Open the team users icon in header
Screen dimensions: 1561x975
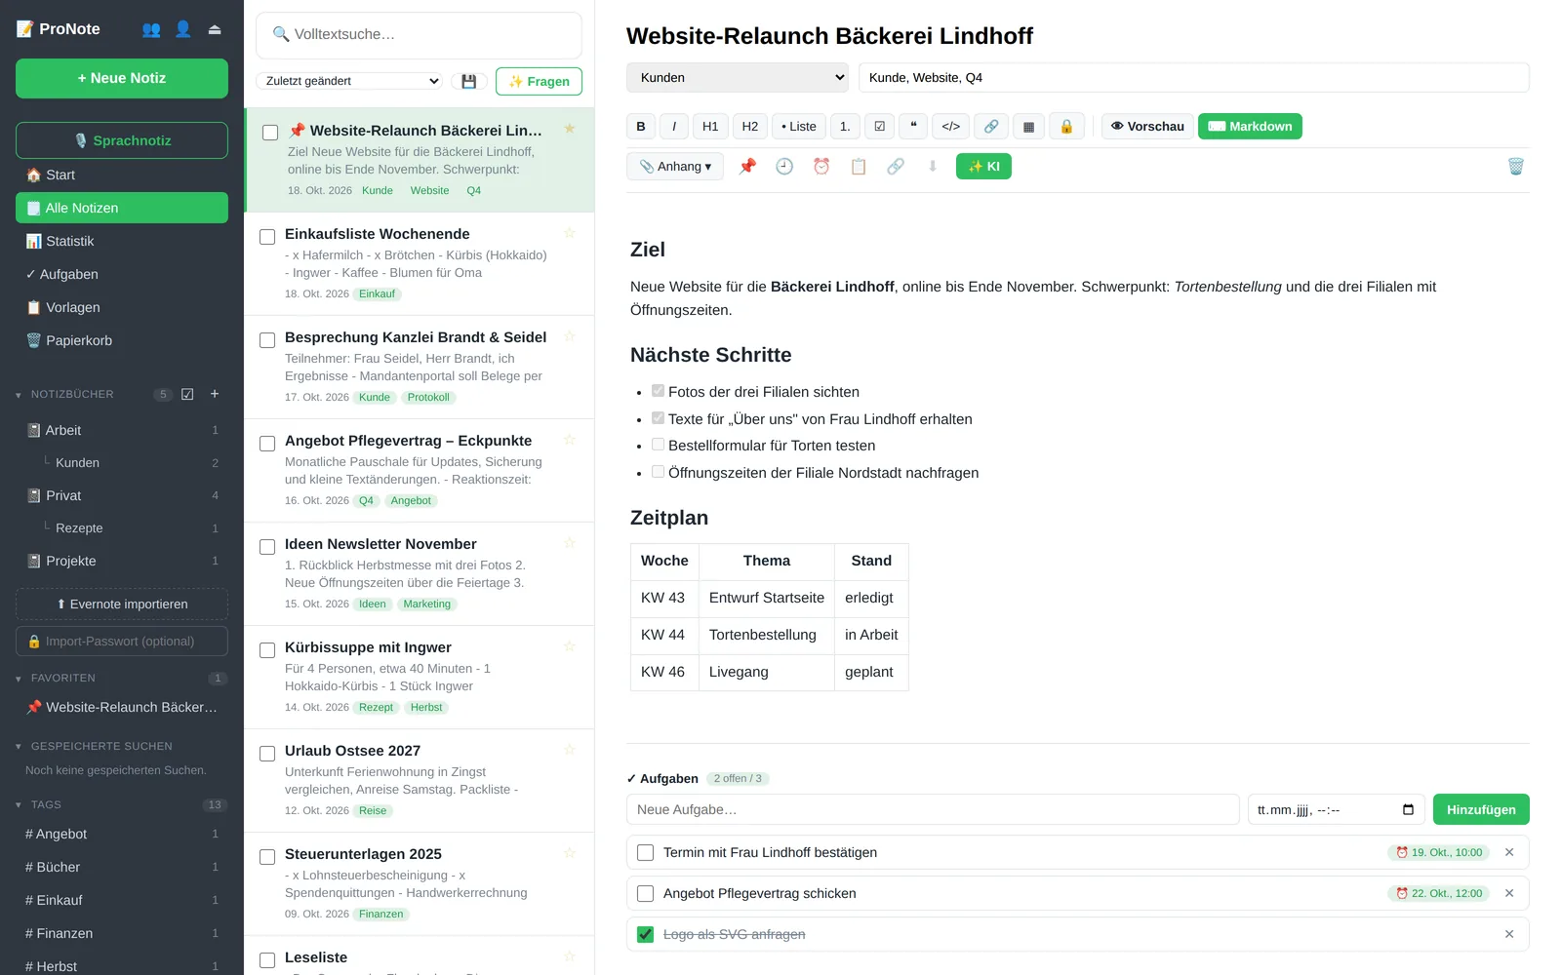(151, 29)
